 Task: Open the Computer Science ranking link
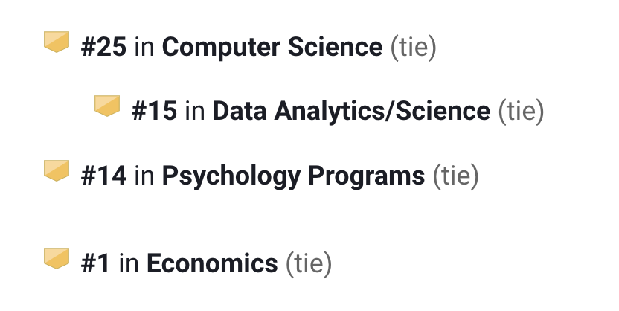(x=272, y=48)
